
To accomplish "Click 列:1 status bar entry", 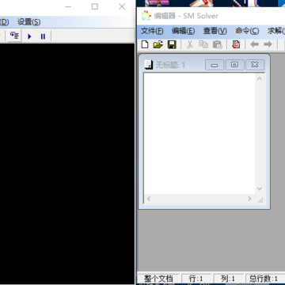I will [x=228, y=279].
